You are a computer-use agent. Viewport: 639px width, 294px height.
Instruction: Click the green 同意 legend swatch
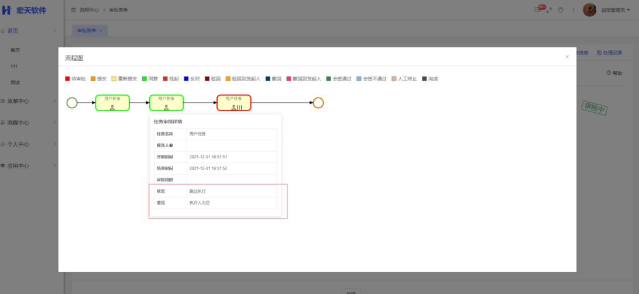(x=145, y=78)
